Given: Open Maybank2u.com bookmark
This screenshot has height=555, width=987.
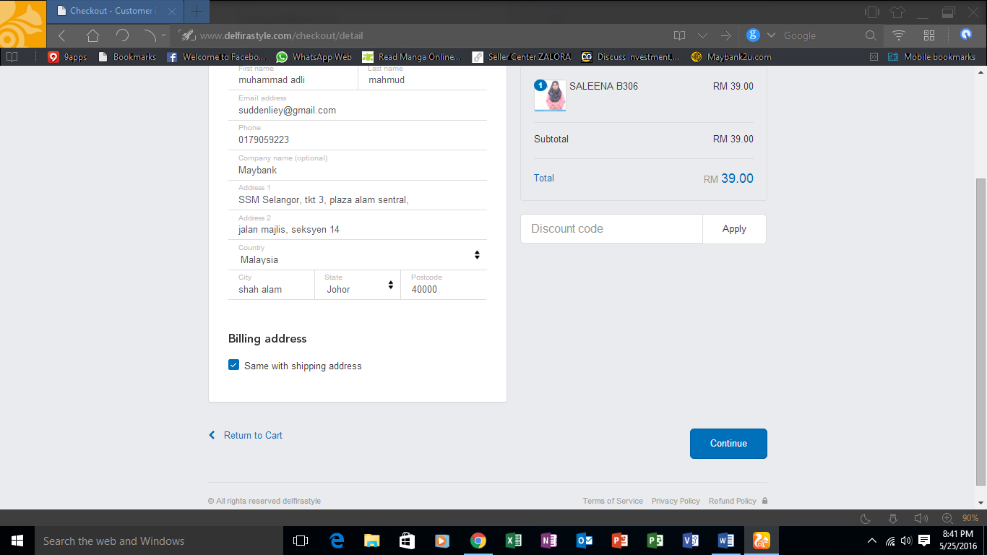Looking at the screenshot, I should [731, 56].
